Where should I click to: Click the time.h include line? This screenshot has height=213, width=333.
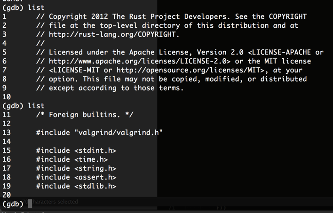pos(72,159)
